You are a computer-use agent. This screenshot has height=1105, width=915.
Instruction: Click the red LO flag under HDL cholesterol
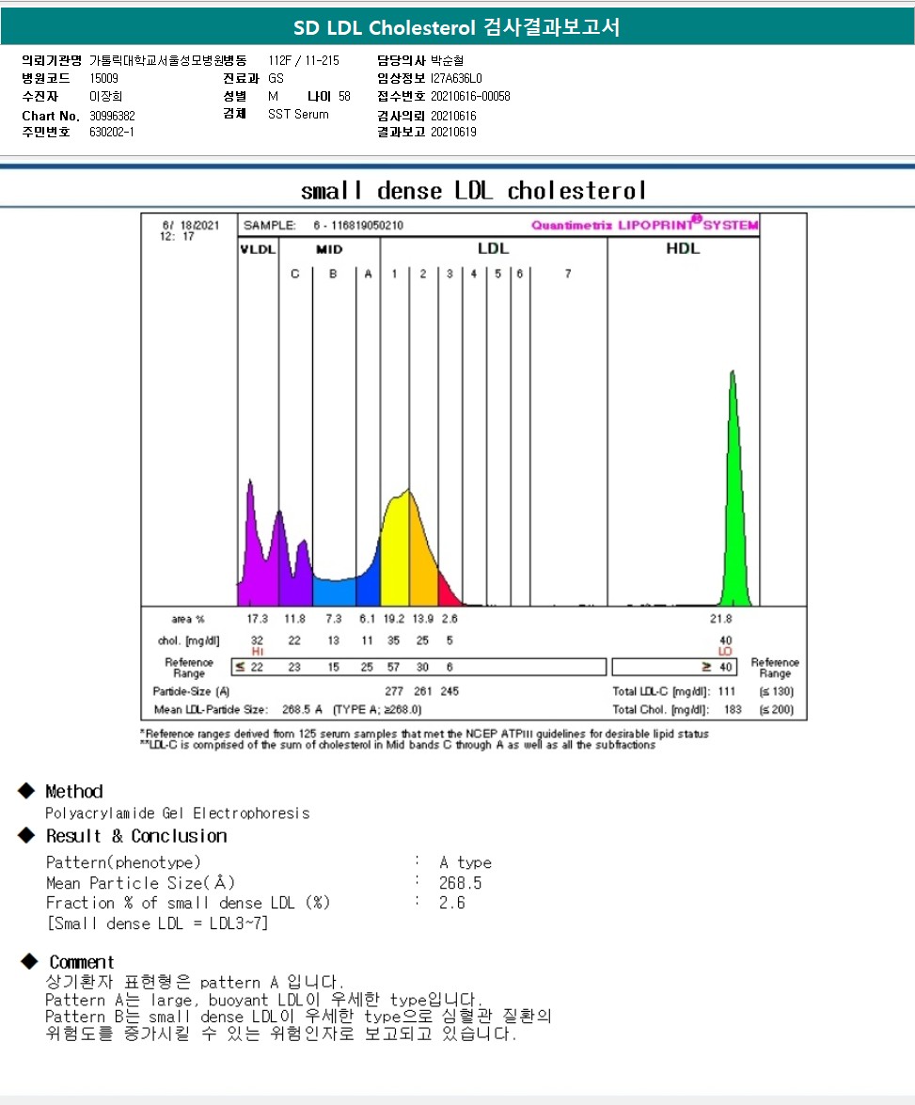click(725, 651)
